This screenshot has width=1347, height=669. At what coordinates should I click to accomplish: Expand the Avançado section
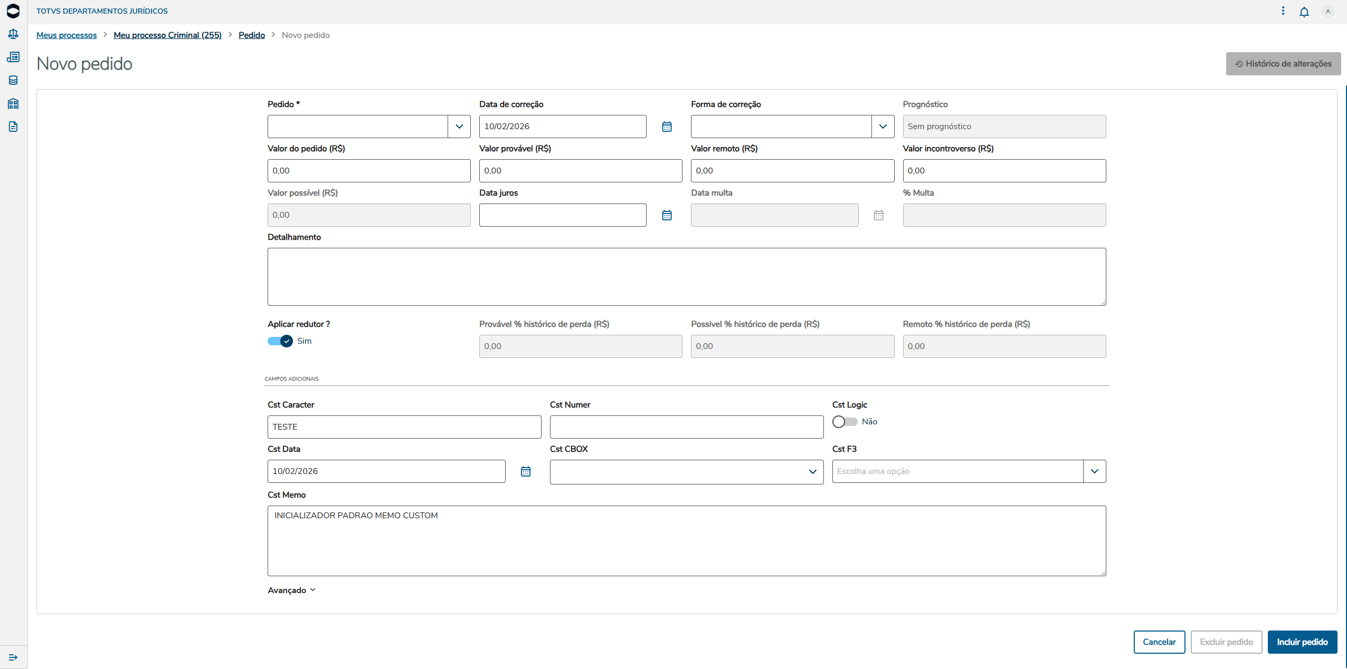click(291, 590)
